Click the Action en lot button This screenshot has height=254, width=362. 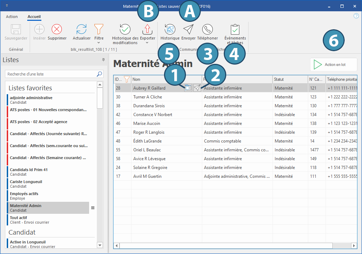(x=334, y=65)
